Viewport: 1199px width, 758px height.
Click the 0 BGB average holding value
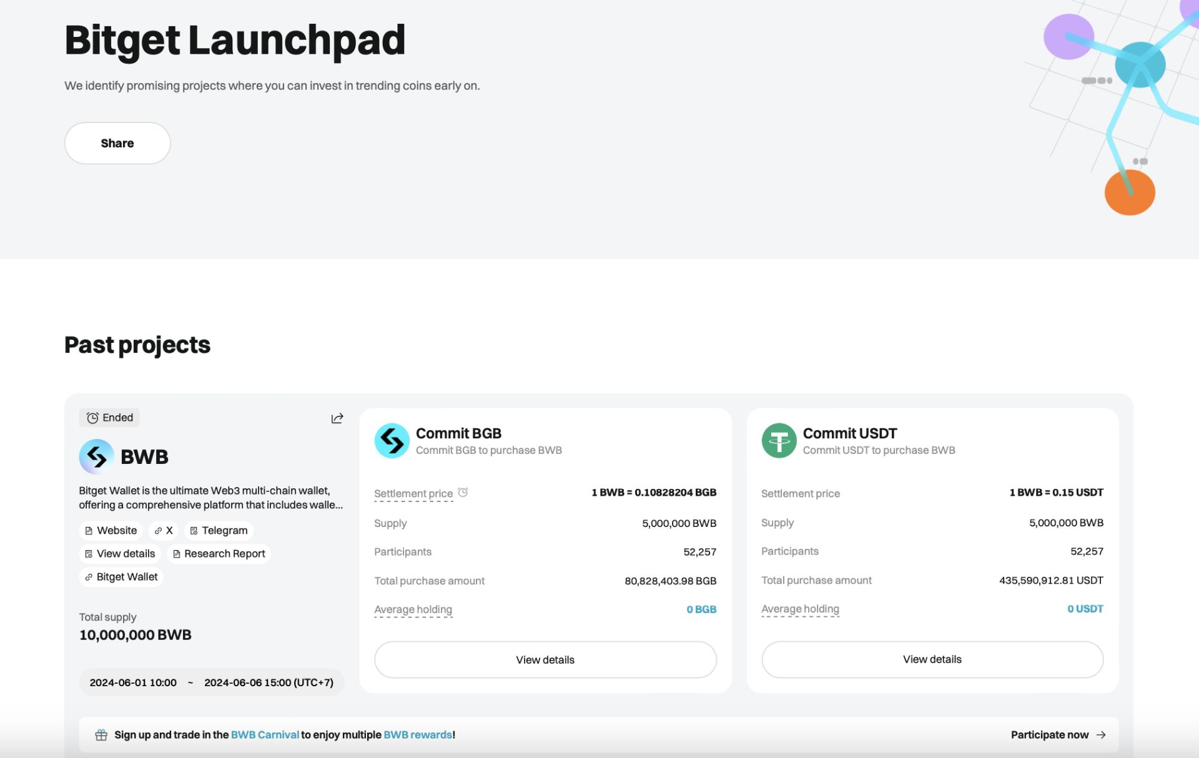pos(701,609)
